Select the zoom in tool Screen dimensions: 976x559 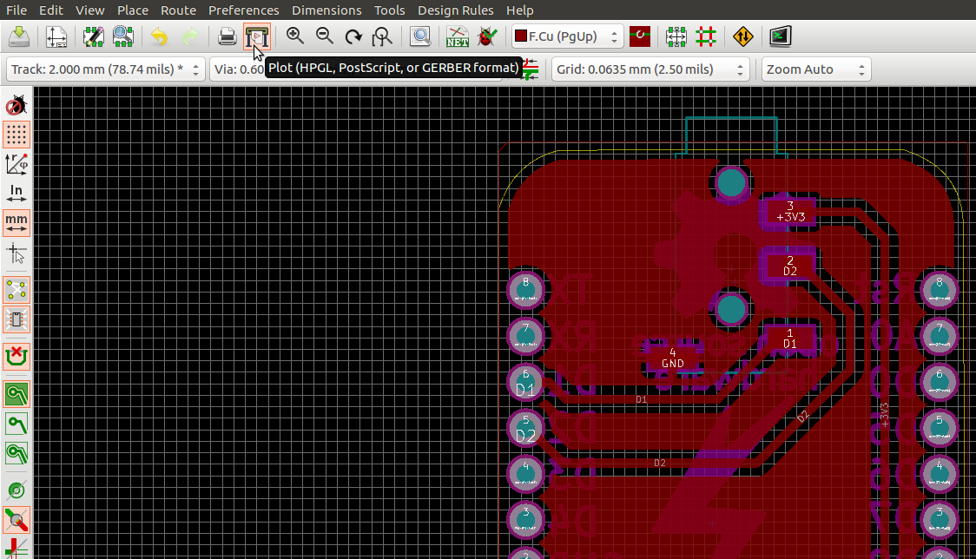[294, 36]
